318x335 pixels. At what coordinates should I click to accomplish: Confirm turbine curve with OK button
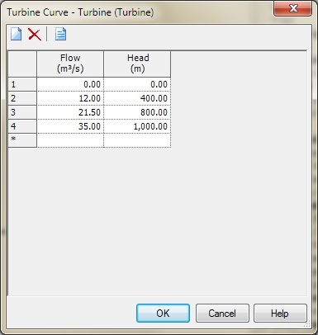[x=163, y=313]
